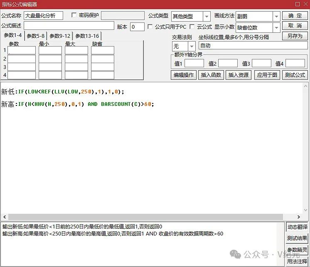Click the horizontal scroll-left arrow
Screen dimensions: 310x267
(5, 217)
